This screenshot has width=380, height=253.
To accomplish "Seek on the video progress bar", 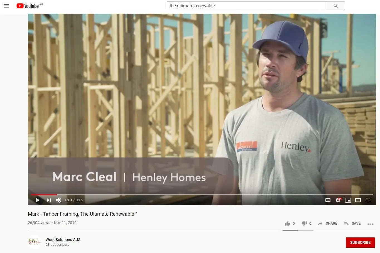I will pyautogui.click(x=202, y=195).
